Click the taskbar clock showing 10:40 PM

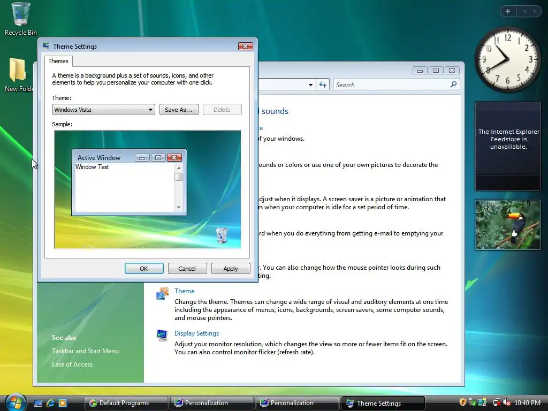[527, 402]
